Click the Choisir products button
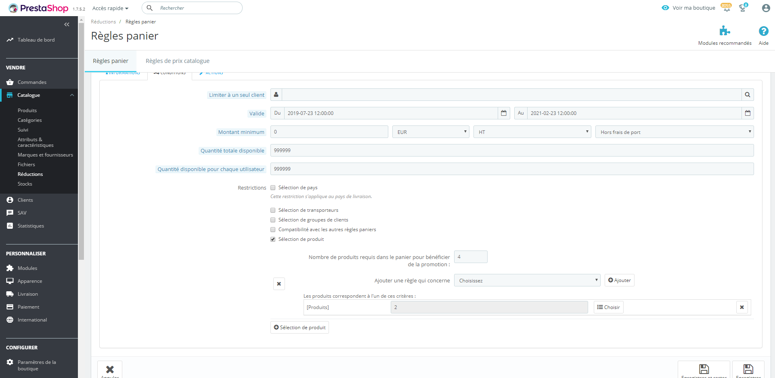Image resolution: width=775 pixels, height=378 pixels. (x=608, y=307)
